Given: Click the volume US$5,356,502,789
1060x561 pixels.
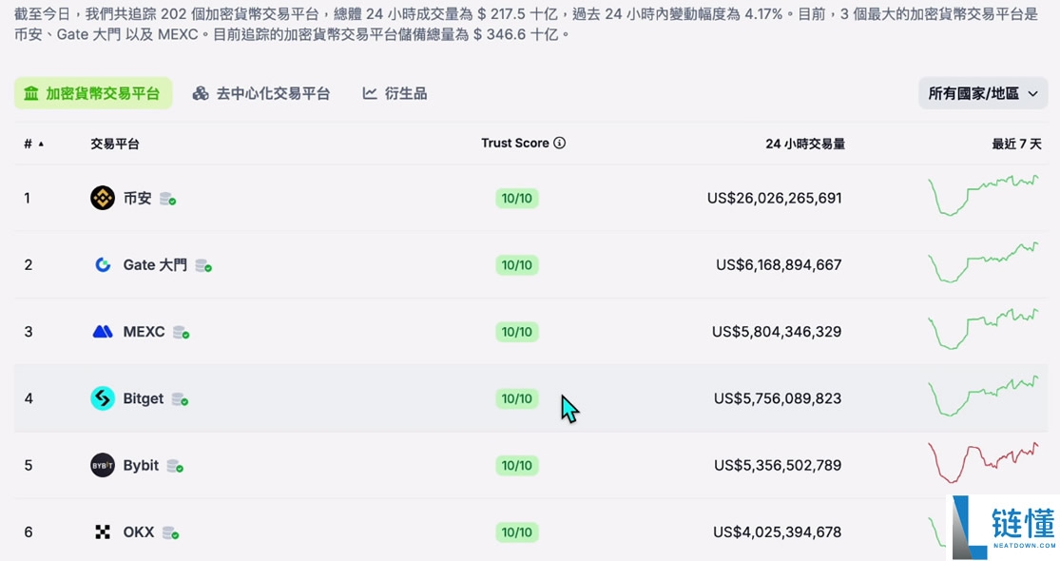Looking at the screenshot, I should tap(778, 466).
